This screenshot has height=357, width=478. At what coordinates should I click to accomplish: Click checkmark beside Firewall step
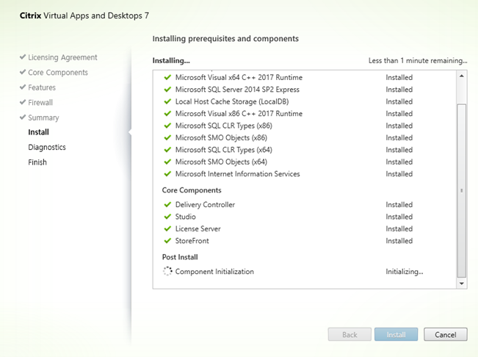point(23,102)
